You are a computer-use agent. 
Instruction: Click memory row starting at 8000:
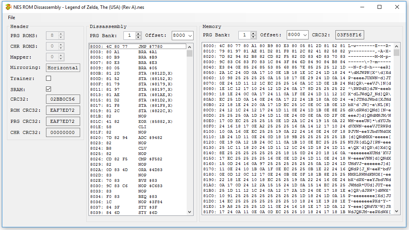297,46
